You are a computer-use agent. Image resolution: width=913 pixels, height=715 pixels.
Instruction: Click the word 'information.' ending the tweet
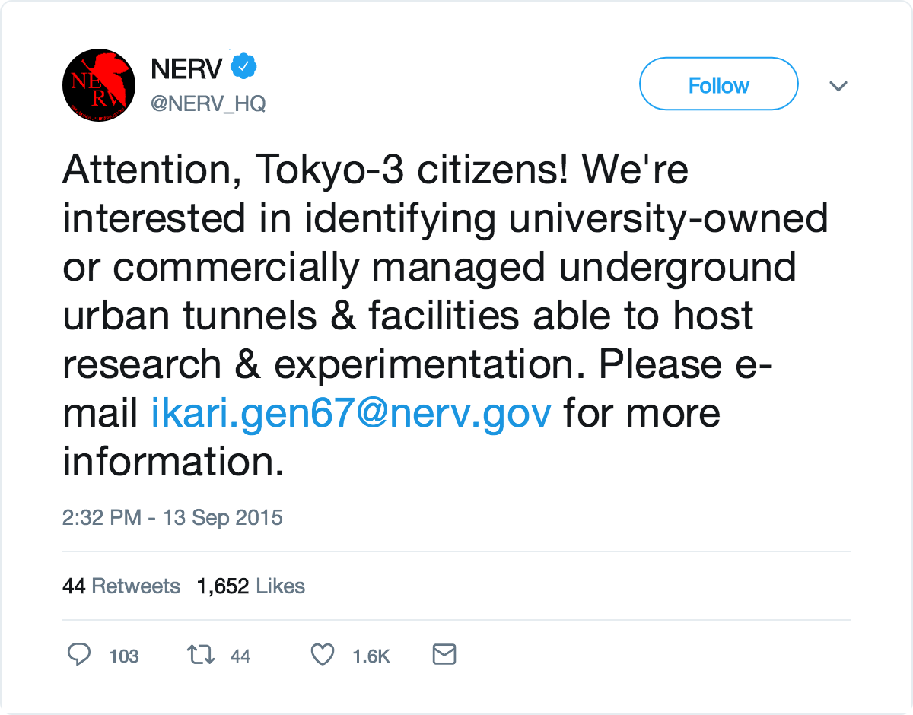click(173, 462)
